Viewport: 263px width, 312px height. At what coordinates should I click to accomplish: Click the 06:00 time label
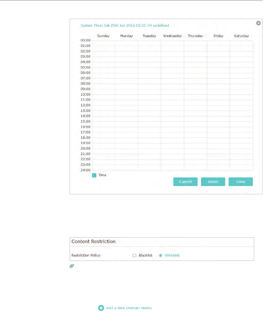tap(86, 73)
